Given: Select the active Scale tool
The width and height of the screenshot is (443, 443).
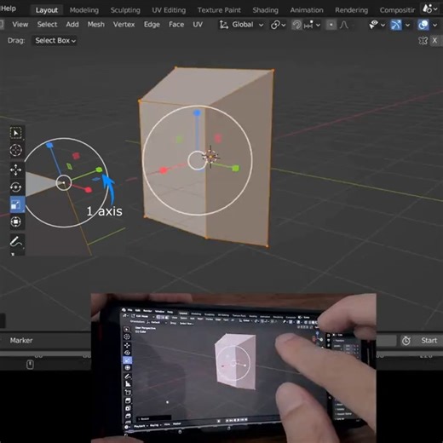Looking at the screenshot, I should (x=16, y=204).
